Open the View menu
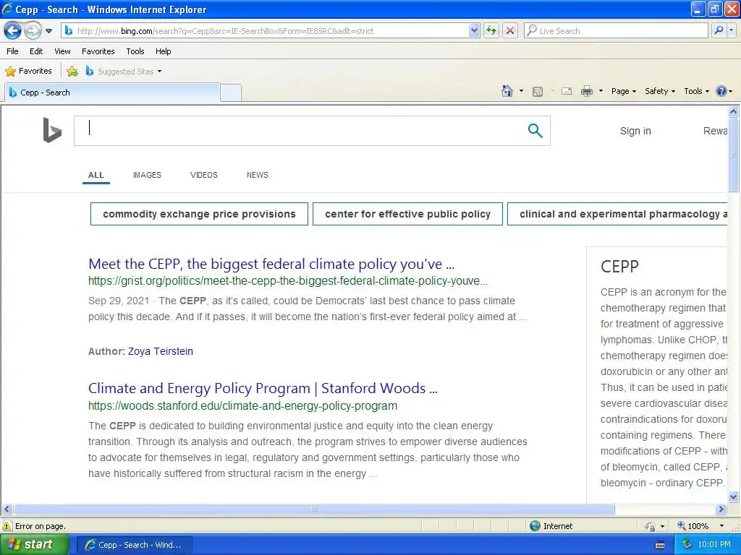Viewport: 741px width, 555px height. [62, 51]
